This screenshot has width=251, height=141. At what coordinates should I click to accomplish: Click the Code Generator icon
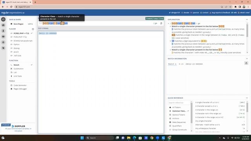click(x=11, y=85)
